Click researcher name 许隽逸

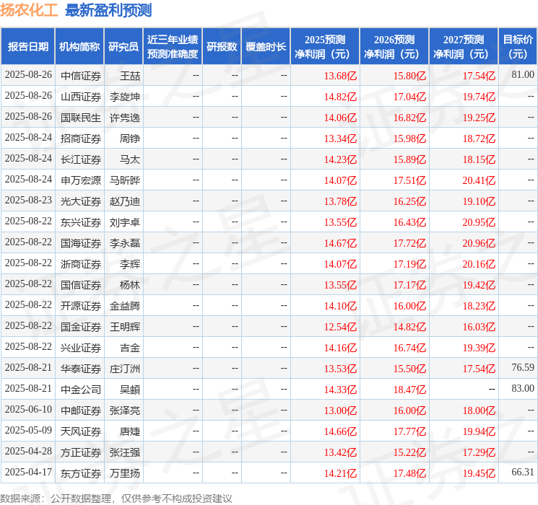(124, 118)
